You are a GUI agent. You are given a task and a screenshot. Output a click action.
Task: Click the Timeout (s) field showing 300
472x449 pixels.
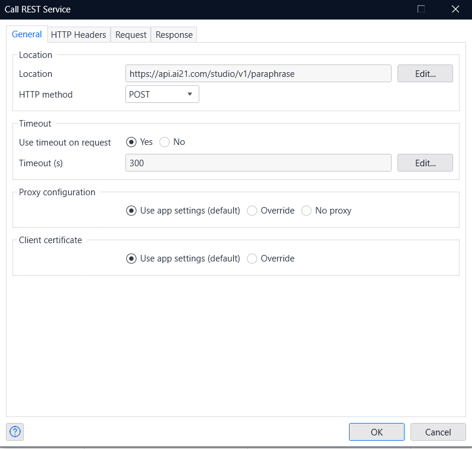[x=258, y=163]
